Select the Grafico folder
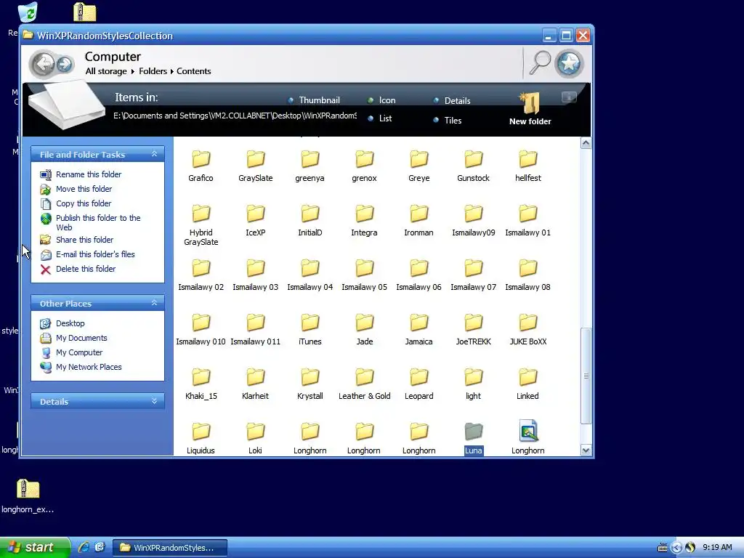Image resolution: width=744 pixels, height=558 pixels. [201, 166]
